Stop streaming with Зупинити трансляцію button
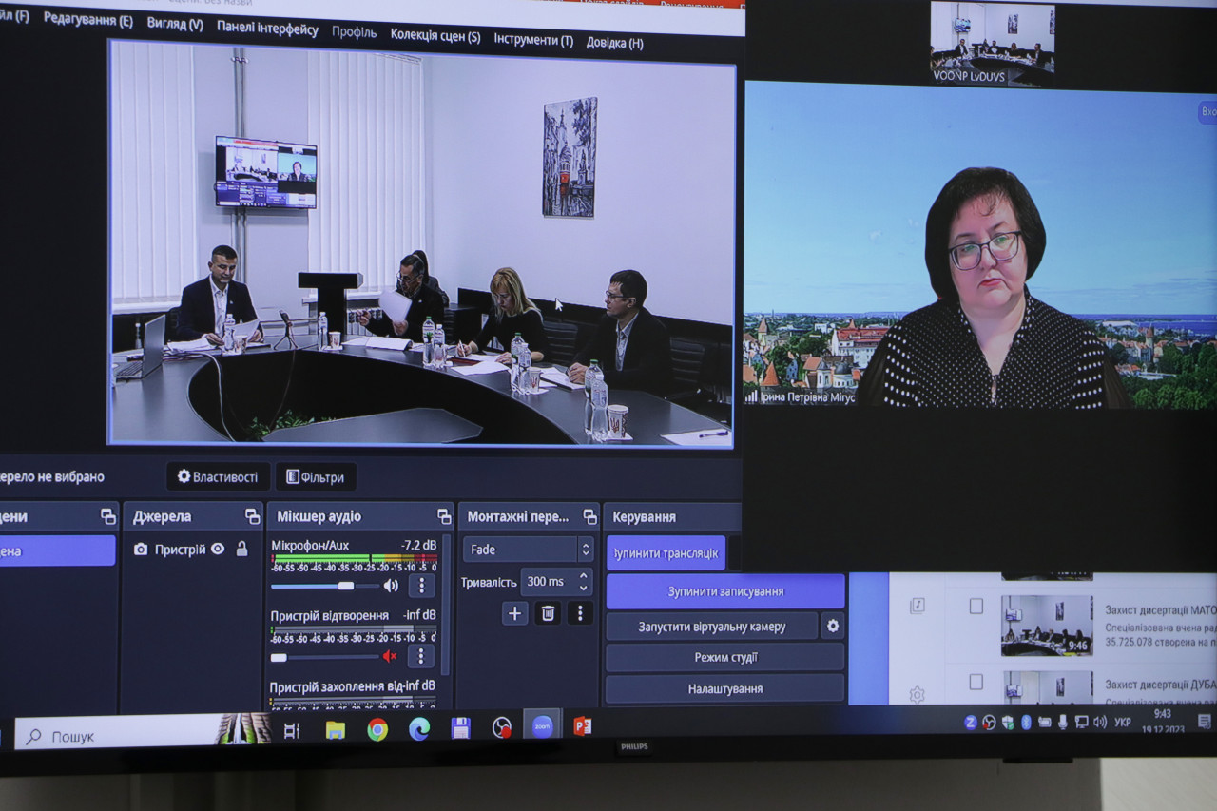This screenshot has height=811, width=1217. tap(666, 552)
